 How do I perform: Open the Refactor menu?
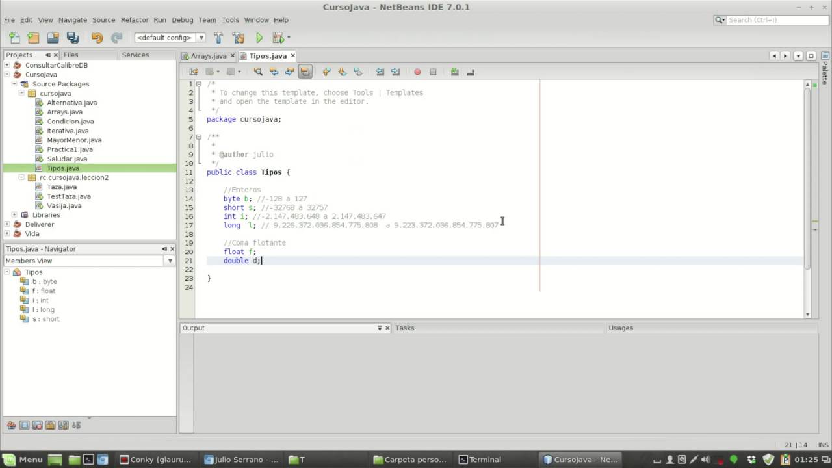click(135, 20)
